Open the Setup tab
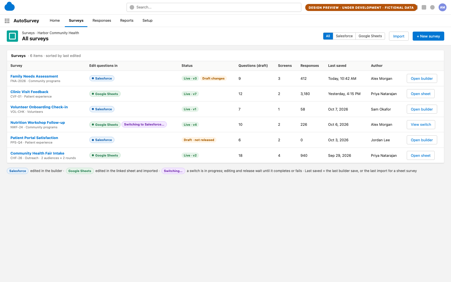The image size is (451, 282). (147, 21)
